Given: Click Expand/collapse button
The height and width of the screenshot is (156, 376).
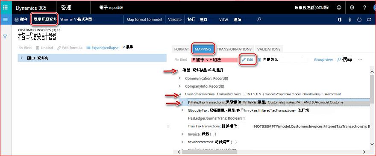Looking at the screenshot, I should [x=103, y=48].
